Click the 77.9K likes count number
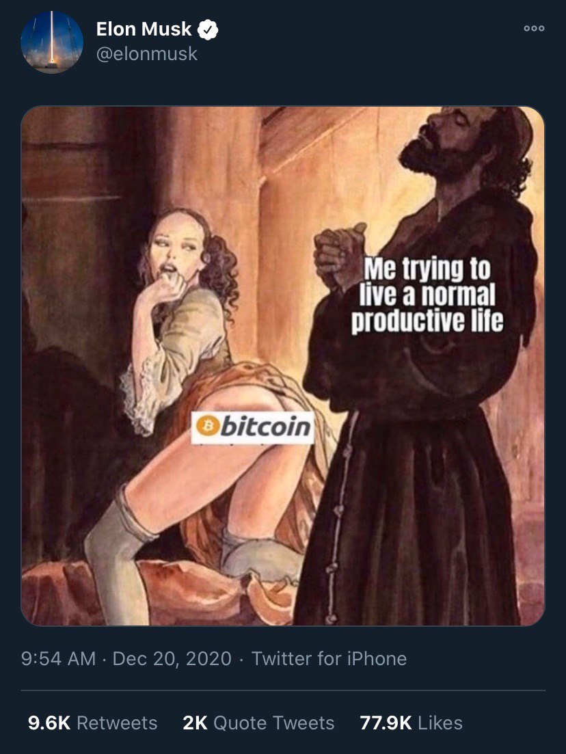Screen dimensions: 566x754 coord(386,723)
